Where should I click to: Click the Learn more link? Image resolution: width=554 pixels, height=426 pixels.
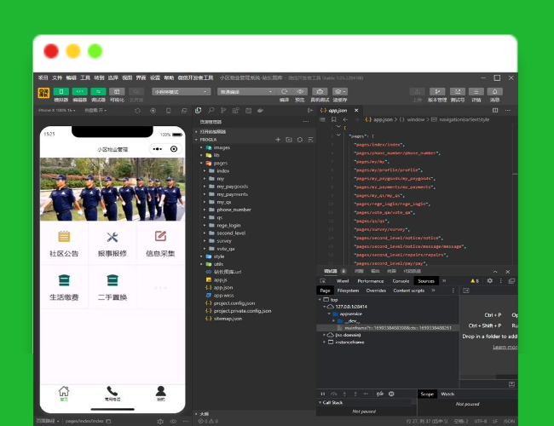point(505,347)
